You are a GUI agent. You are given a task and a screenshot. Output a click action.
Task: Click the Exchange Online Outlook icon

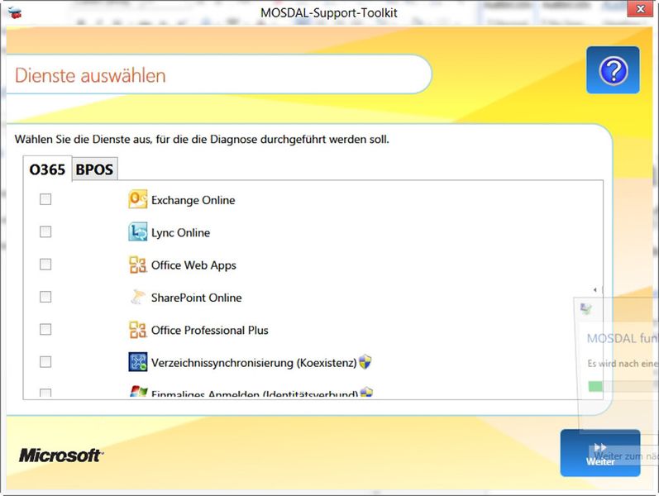[x=138, y=199]
